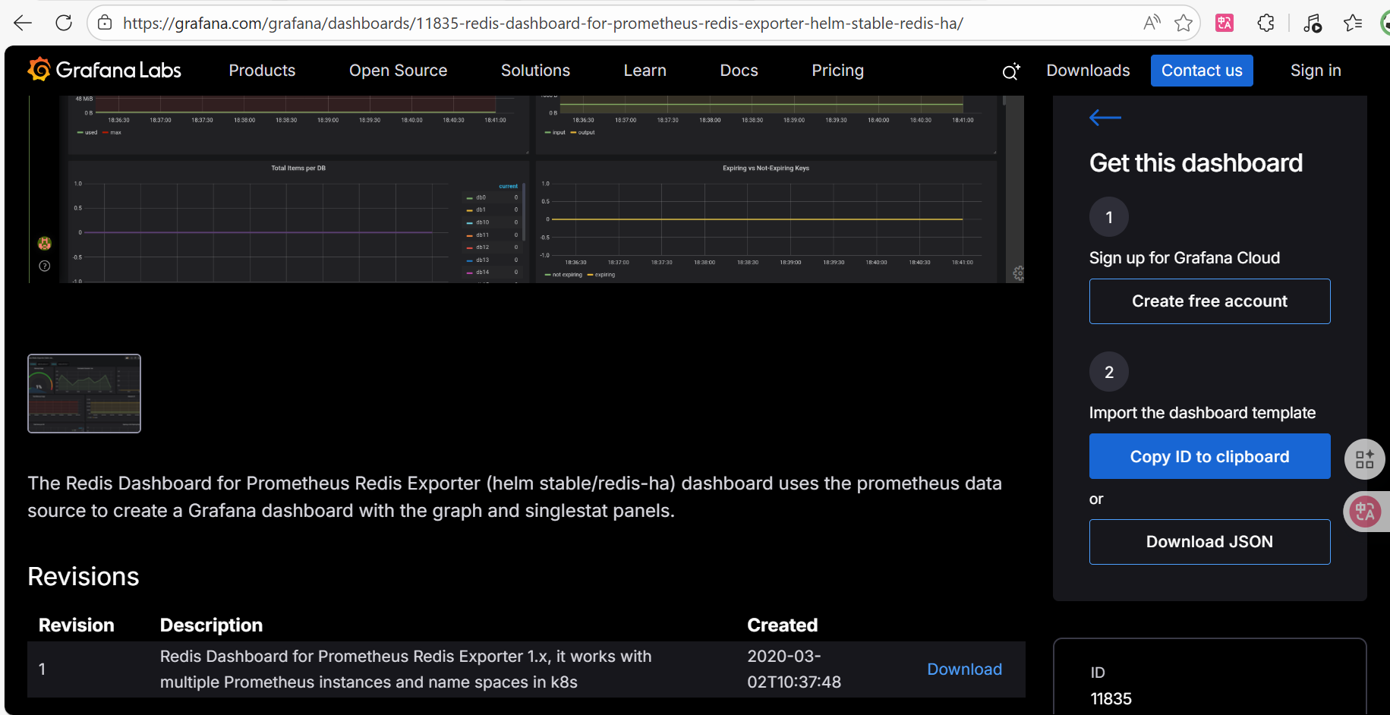The image size is (1390, 715).
Task: Click the floating grid-plus widget icon
Action: [x=1365, y=459]
